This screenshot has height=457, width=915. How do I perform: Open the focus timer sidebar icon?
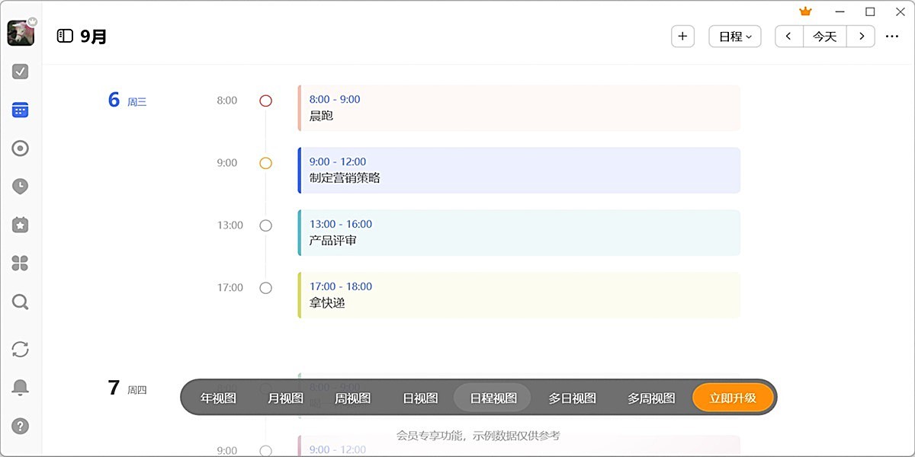21,149
